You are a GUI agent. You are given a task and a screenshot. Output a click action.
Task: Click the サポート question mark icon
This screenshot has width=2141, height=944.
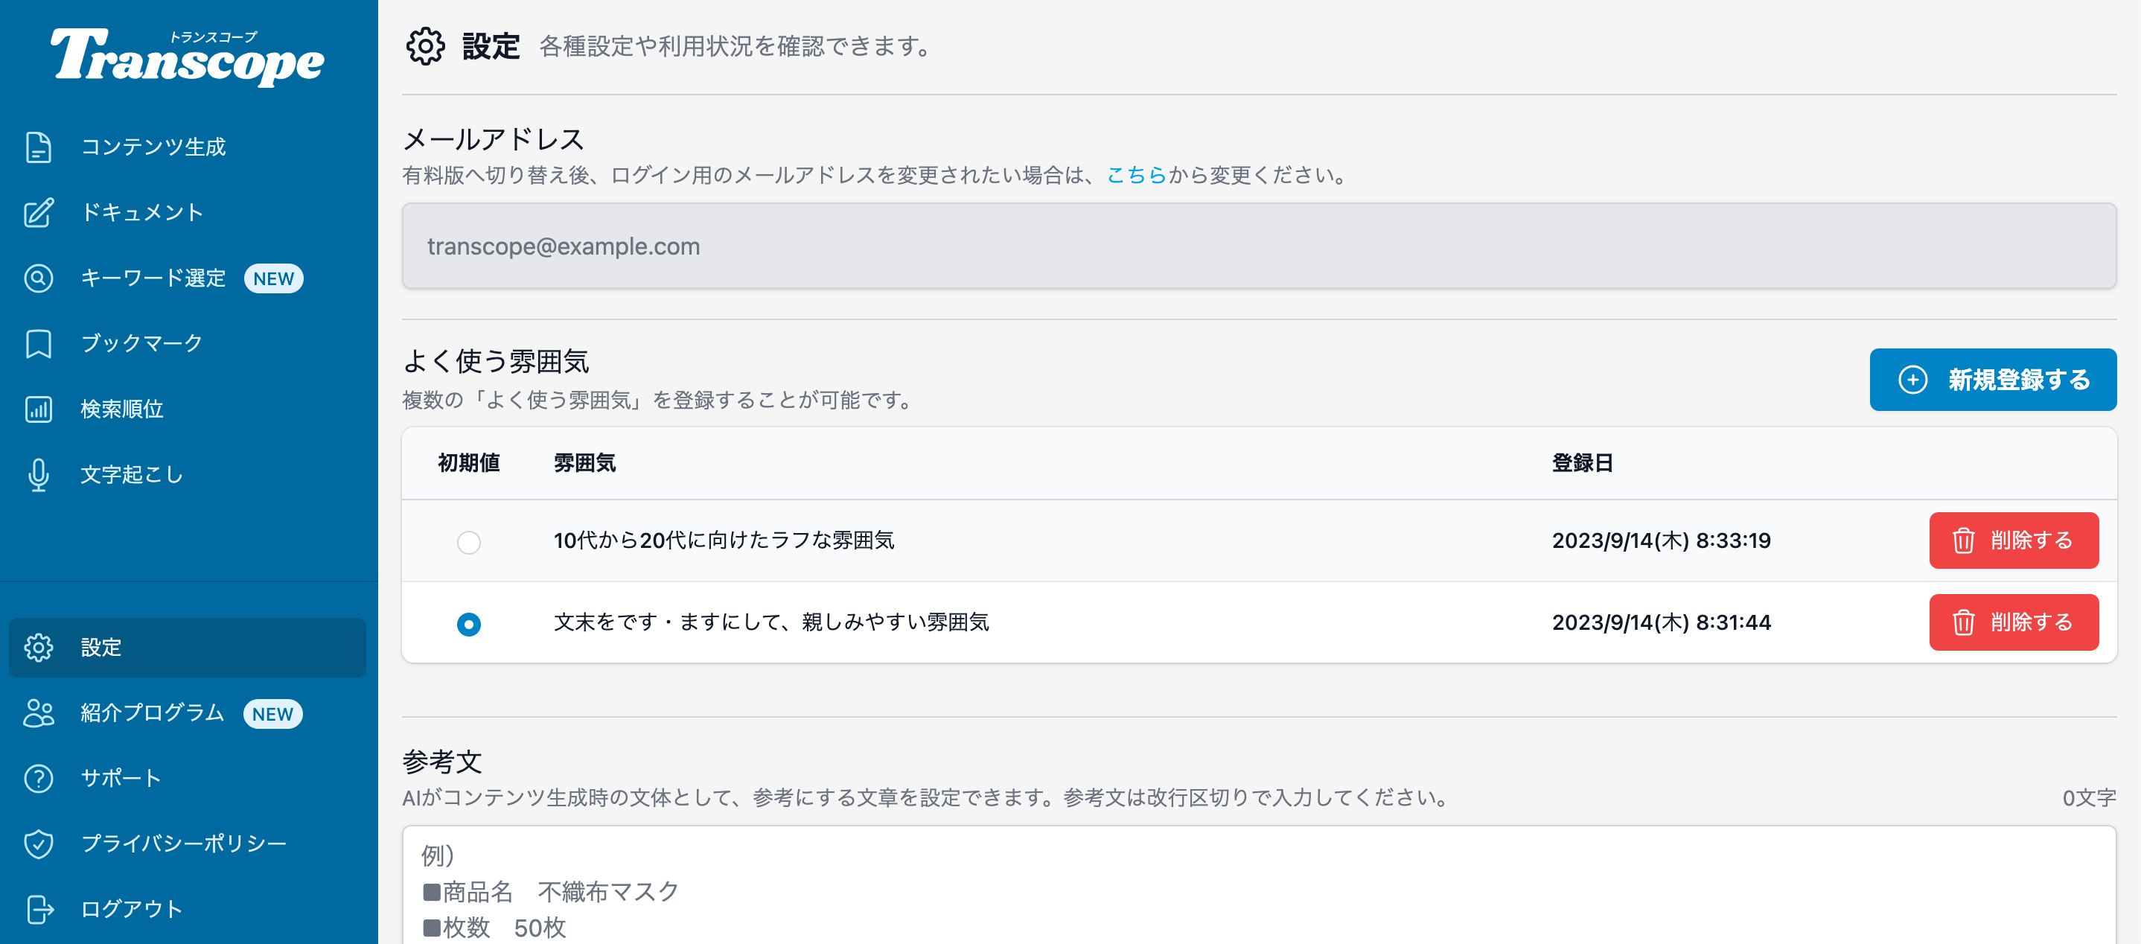coord(38,779)
